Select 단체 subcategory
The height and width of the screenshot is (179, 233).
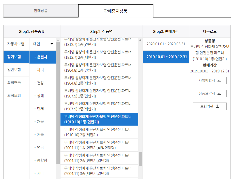click(x=43, y=109)
